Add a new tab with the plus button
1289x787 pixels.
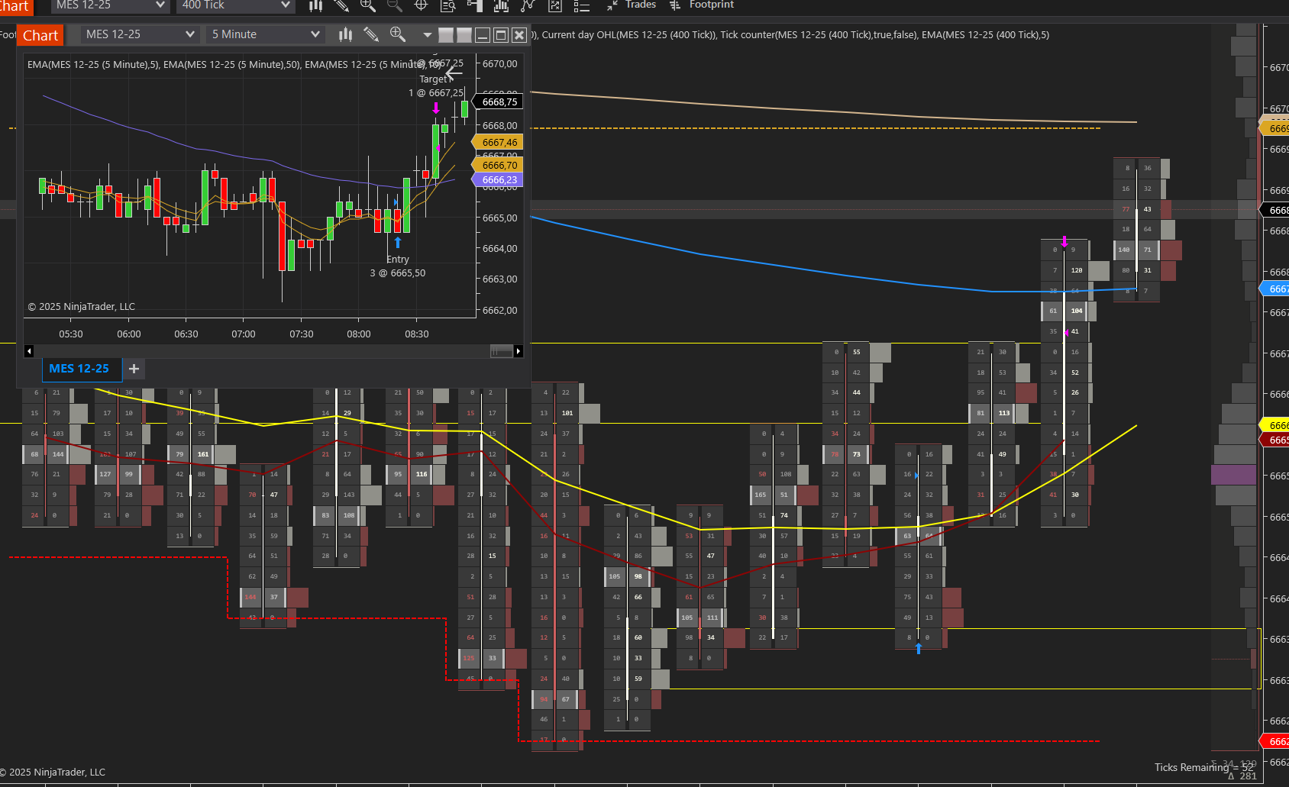pos(134,369)
